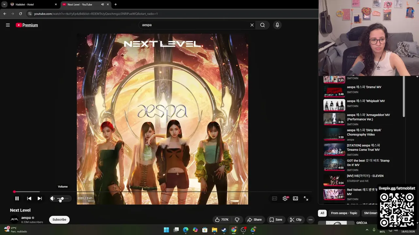Viewport: 419px width, 235px height.
Task: Toggle closed captions on the player
Action: tap(275, 198)
